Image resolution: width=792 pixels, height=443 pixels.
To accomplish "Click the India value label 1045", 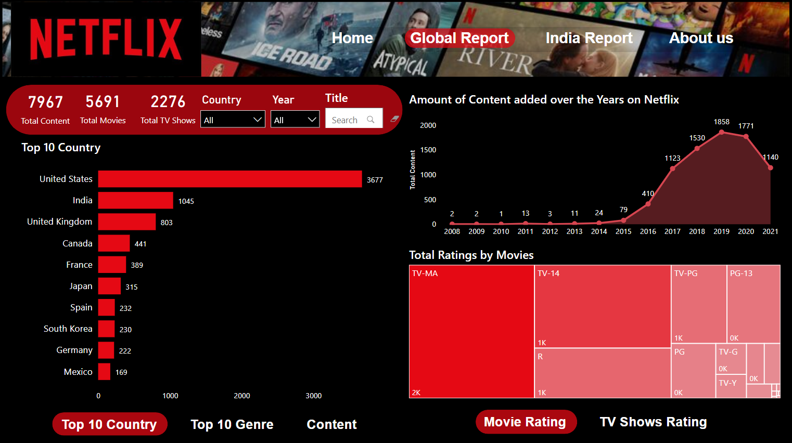I will [x=186, y=201].
